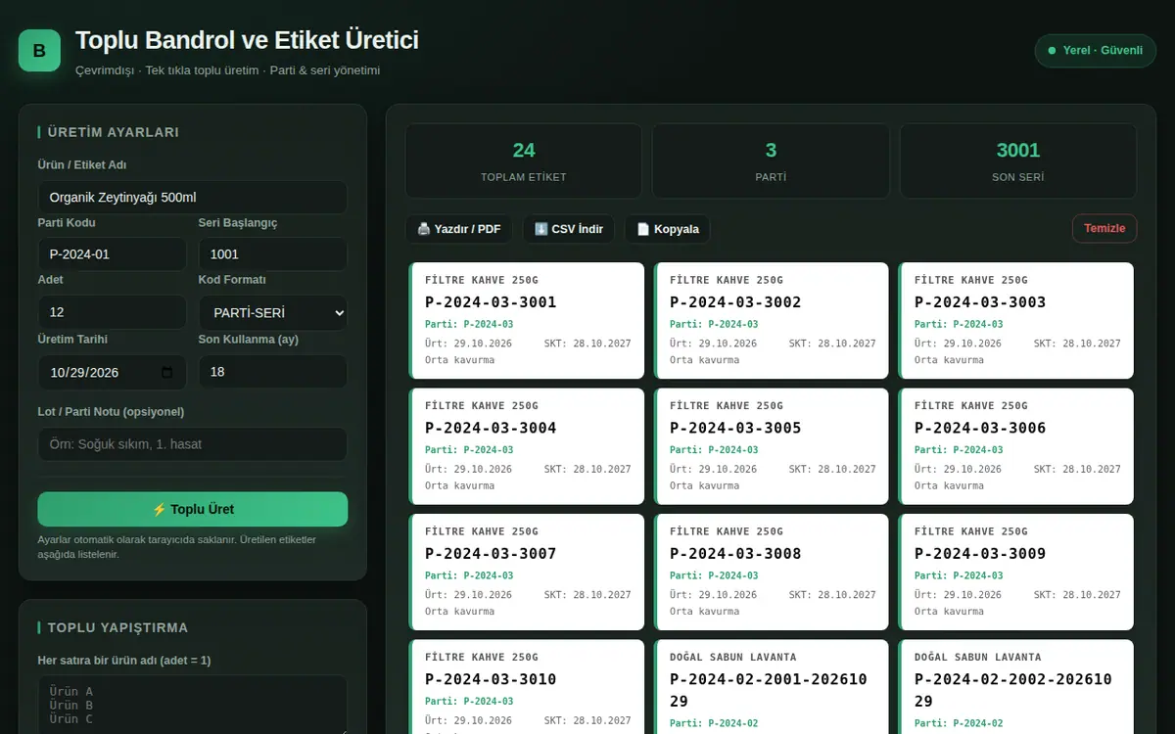This screenshot has width=1175, height=734.
Task: Click the green B app logo
Action: point(39,51)
